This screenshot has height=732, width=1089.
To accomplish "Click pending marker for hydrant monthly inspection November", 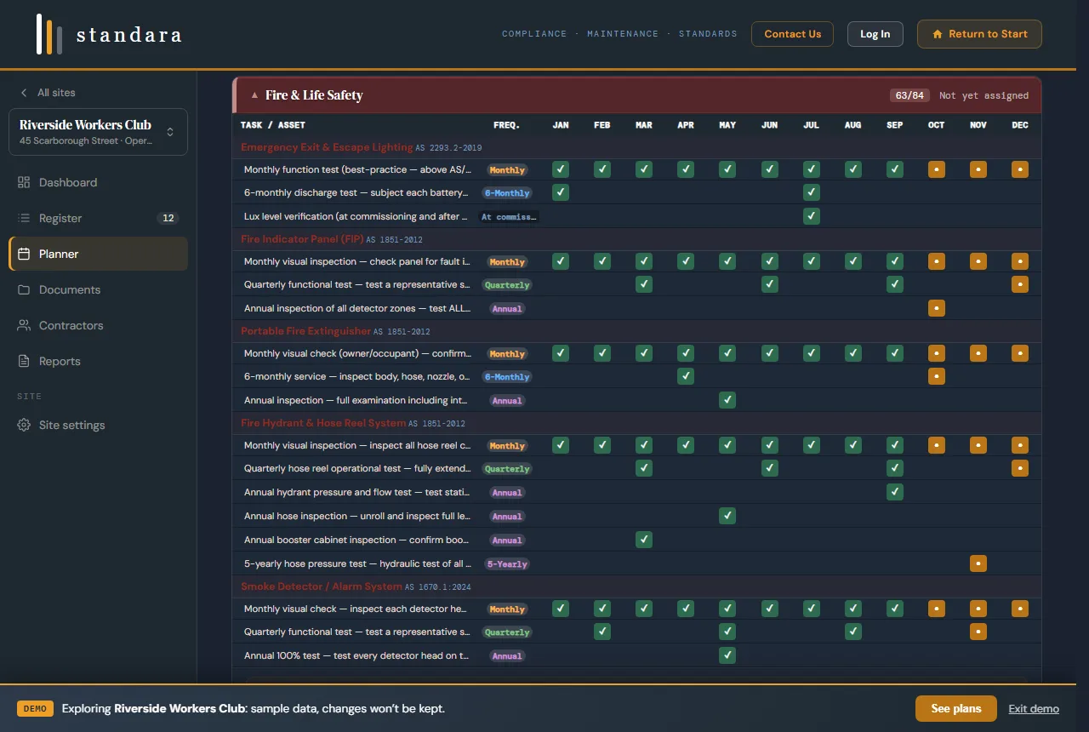I will point(978,445).
